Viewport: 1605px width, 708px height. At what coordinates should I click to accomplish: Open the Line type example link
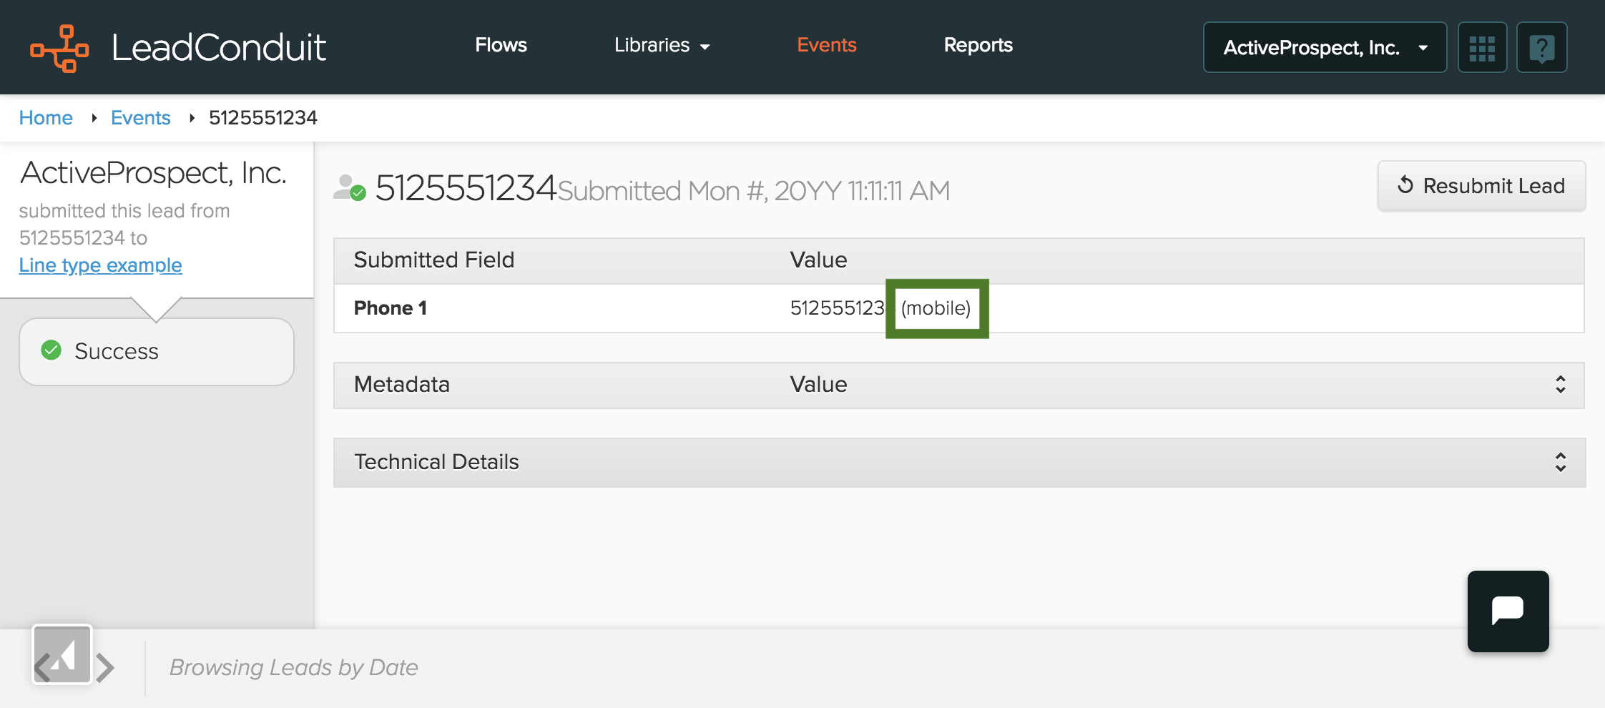(x=100, y=265)
